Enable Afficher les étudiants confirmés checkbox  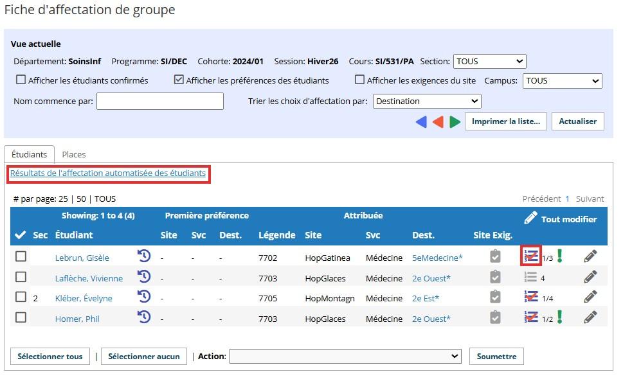[x=21, y=80]
